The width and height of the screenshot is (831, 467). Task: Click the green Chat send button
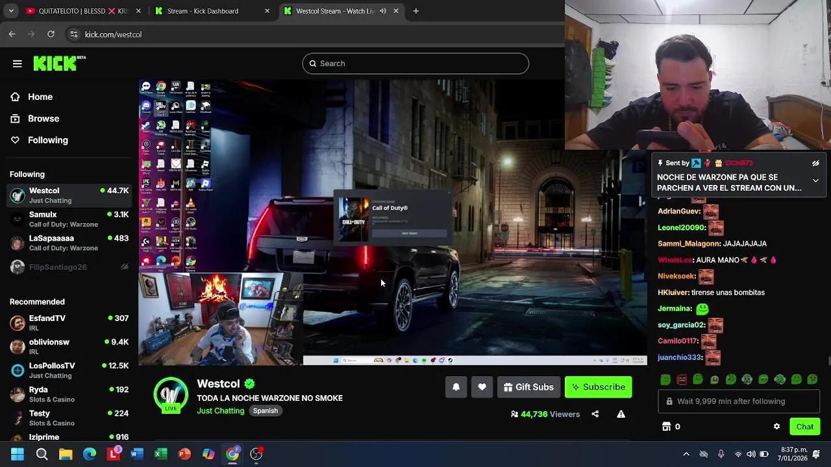tap(804, 427)
